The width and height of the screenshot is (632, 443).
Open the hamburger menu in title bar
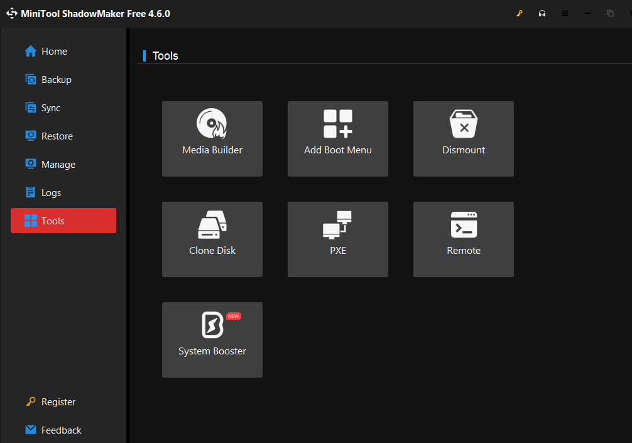click(x=565, y=13)
